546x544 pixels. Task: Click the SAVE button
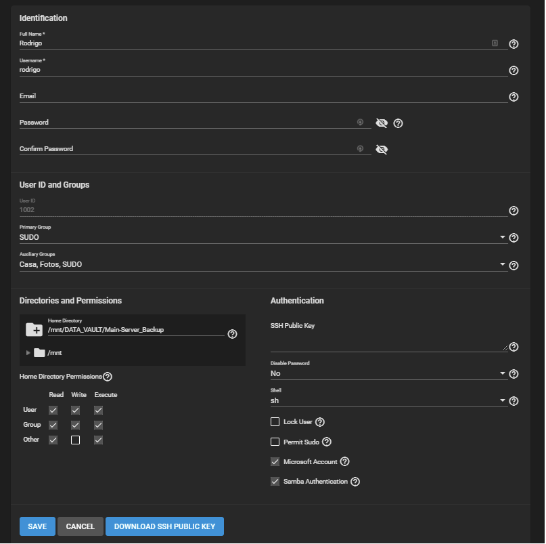tap(37, 526)
